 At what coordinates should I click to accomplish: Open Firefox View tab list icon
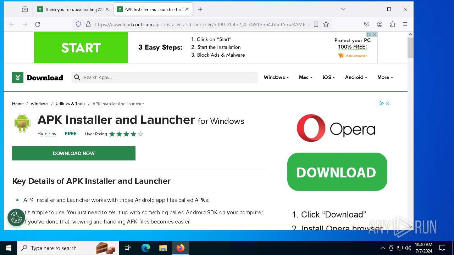[25, 10]
